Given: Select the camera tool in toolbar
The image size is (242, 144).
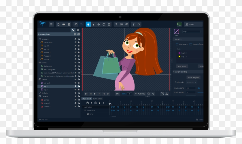Looking at the screenshot, I should [139, 24].
